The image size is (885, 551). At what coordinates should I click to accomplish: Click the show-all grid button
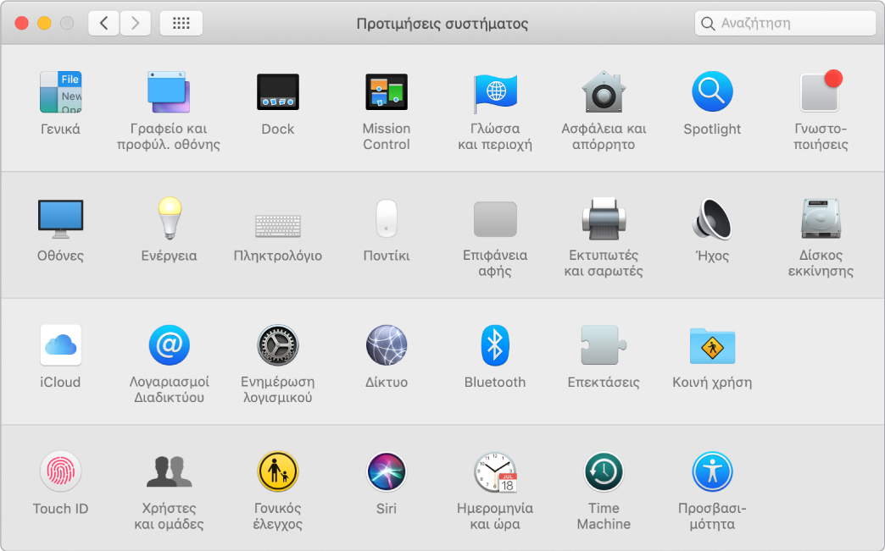181,24
